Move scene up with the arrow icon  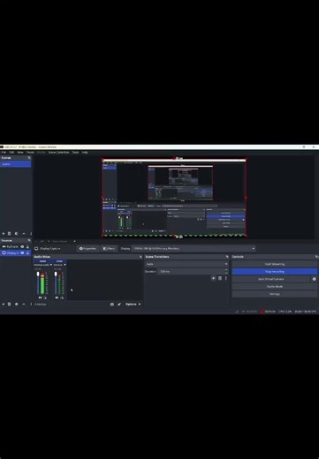click(x=24, y=234)
